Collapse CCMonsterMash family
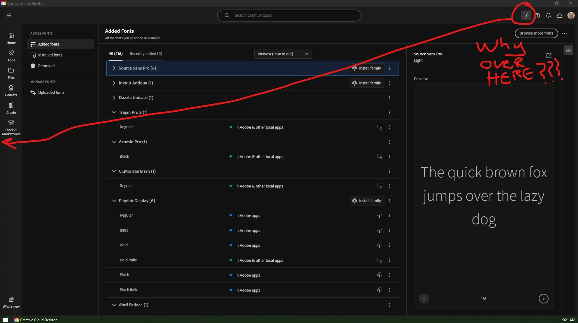The height and width of the screenshot is (323, 578). pyautogui.click(x=114, y=171)
